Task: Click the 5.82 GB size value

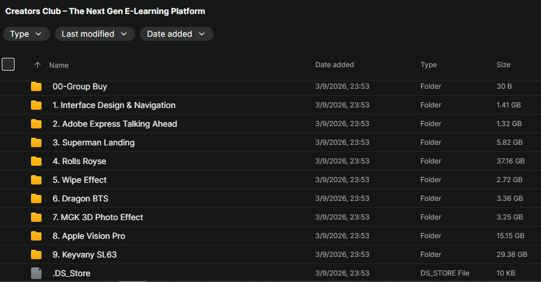Action: [509, 142]
